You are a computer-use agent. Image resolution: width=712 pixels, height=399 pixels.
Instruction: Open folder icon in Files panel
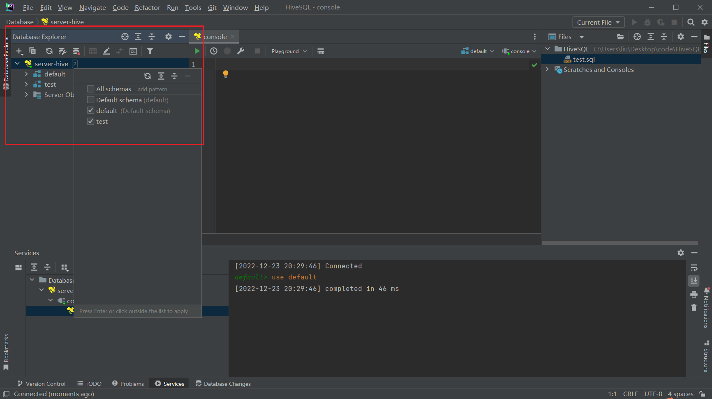pos(621,37)
